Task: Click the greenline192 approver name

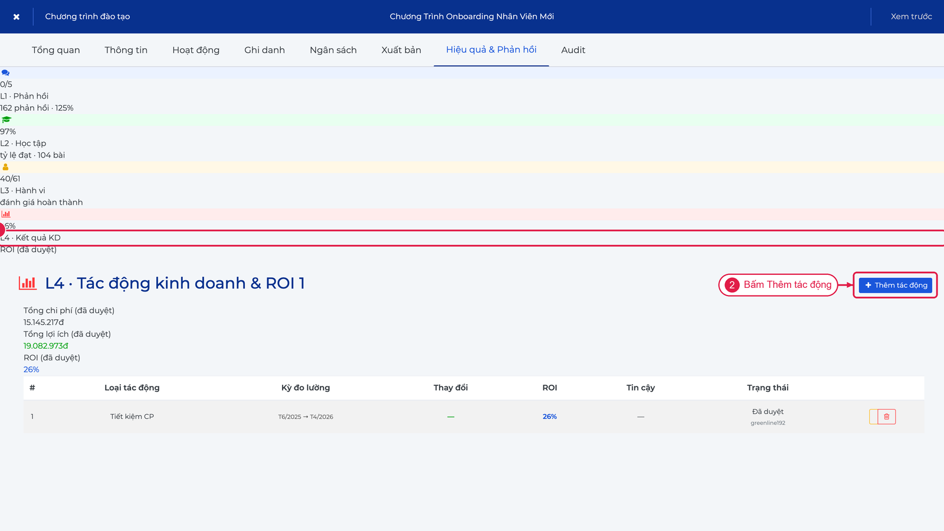Action: [768, 423]
